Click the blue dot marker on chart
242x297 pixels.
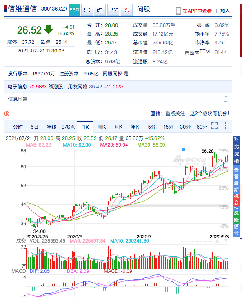coord(184,150)
